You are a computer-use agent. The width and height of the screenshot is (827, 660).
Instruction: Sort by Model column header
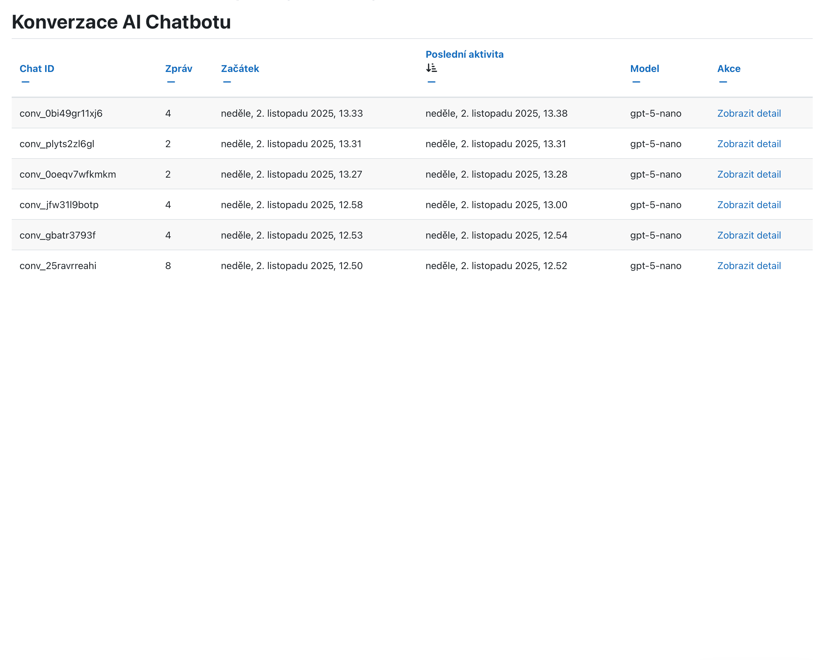tap(644, 69)
